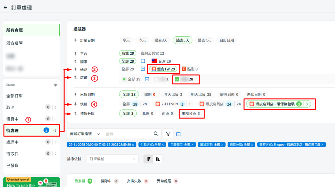Viewport: 335px width, 187px height.
Task: Expand the 排序依據 訂單編號 dropdown
Action: [112, 159]
